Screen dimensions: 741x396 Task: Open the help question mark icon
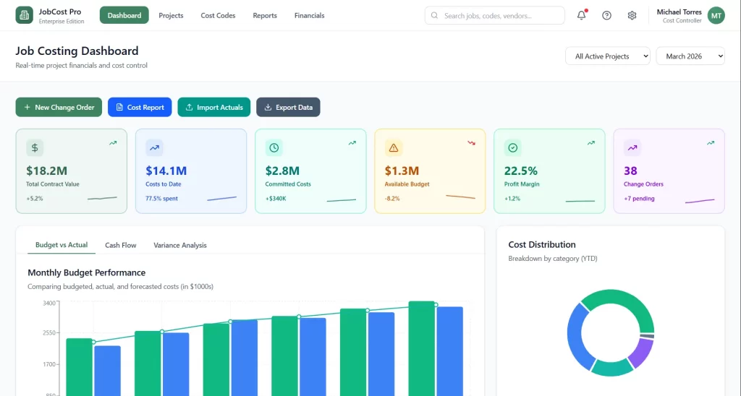pos(606,15)
